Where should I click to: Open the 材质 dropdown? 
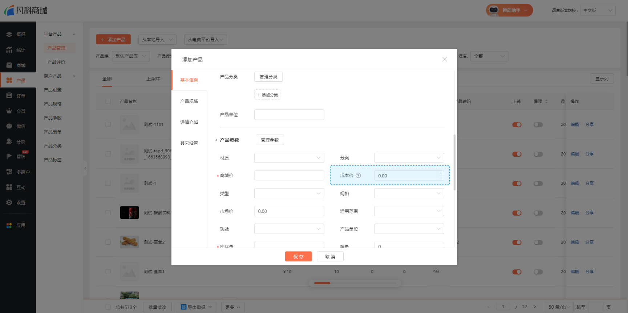click(x=289, y=158)
